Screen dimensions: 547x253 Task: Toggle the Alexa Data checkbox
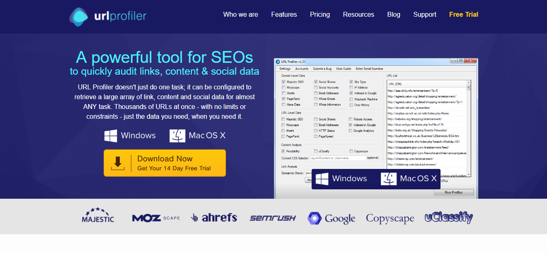[283, 104]
